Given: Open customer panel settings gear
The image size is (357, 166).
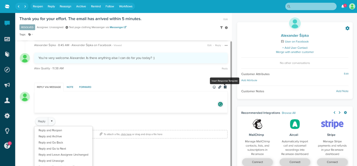Looking at the screenshot, I should pos(347,28).
